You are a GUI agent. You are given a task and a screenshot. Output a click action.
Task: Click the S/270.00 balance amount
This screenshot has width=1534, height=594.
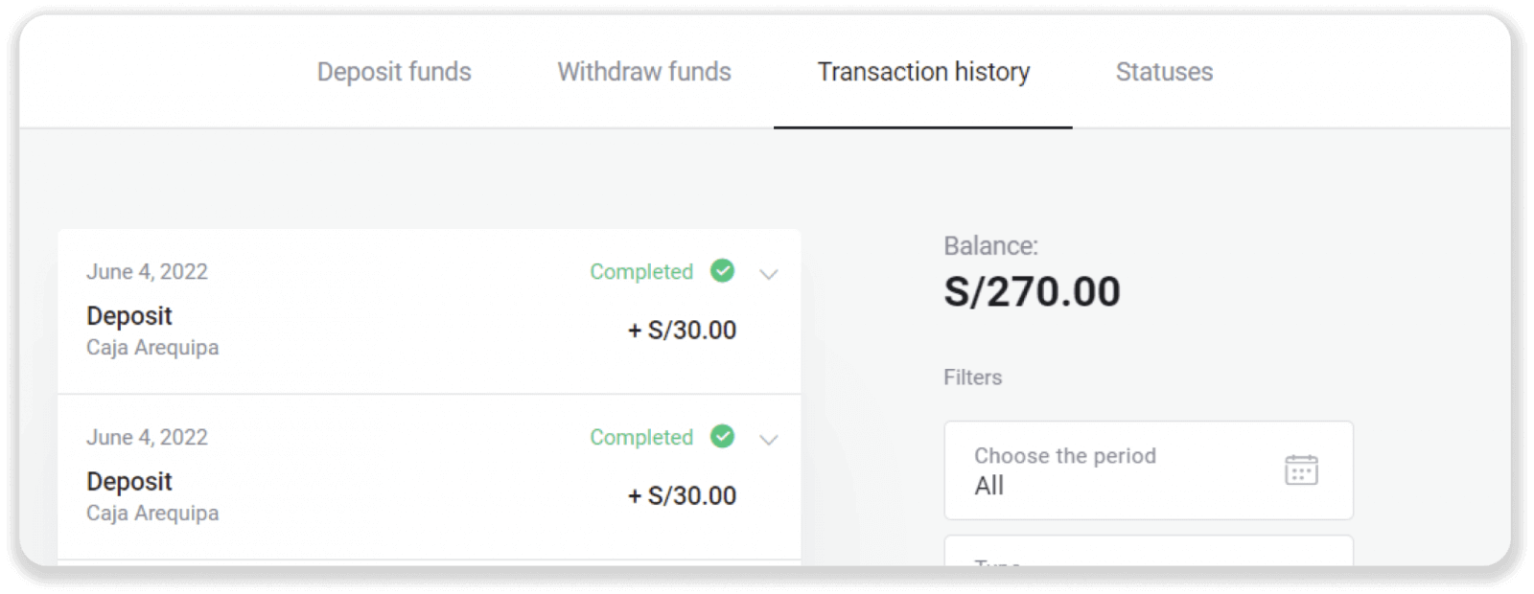[1032, 292]
